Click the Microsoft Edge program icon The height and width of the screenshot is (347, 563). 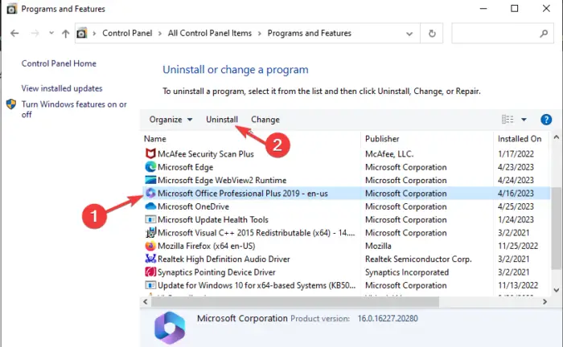click(150, 167)
